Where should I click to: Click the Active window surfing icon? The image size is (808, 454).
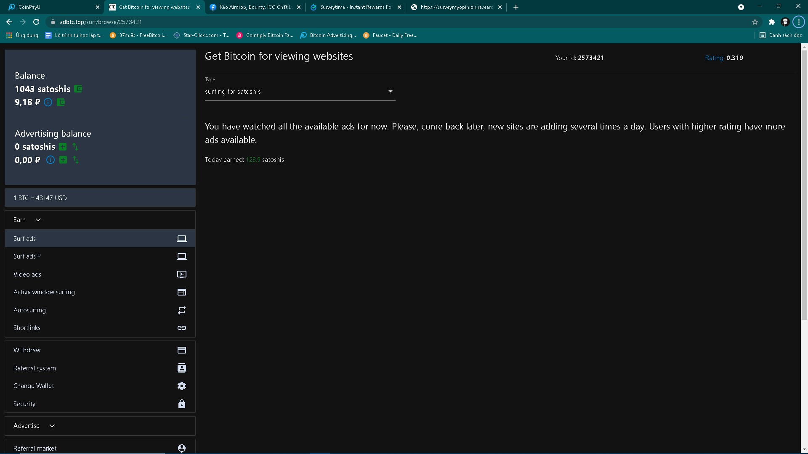click(x=181, y=292)
